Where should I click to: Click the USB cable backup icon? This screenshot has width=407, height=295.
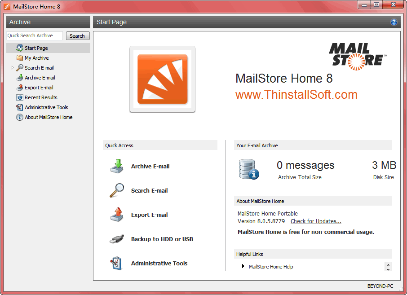point(117,239)
